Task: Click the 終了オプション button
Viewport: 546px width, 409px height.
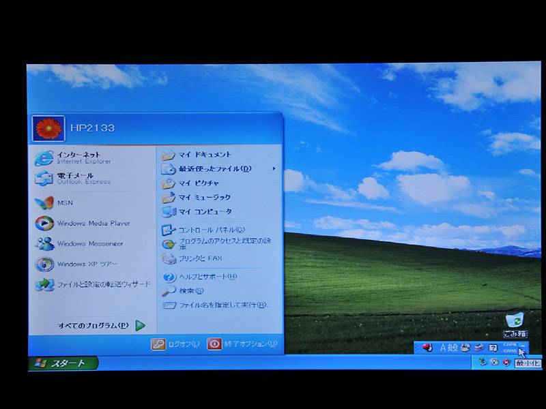Action: 242,344
